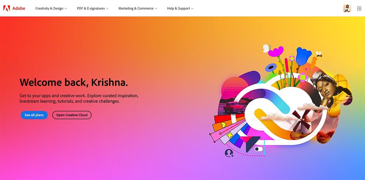Screen dimensions: 365x180
Task: Expand the PDF & E-signatures chevron
Action: point(107,8)
